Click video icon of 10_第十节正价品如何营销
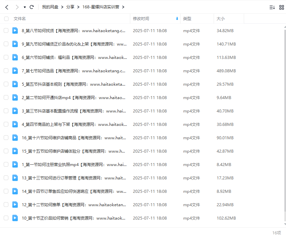 pos(15,218)
